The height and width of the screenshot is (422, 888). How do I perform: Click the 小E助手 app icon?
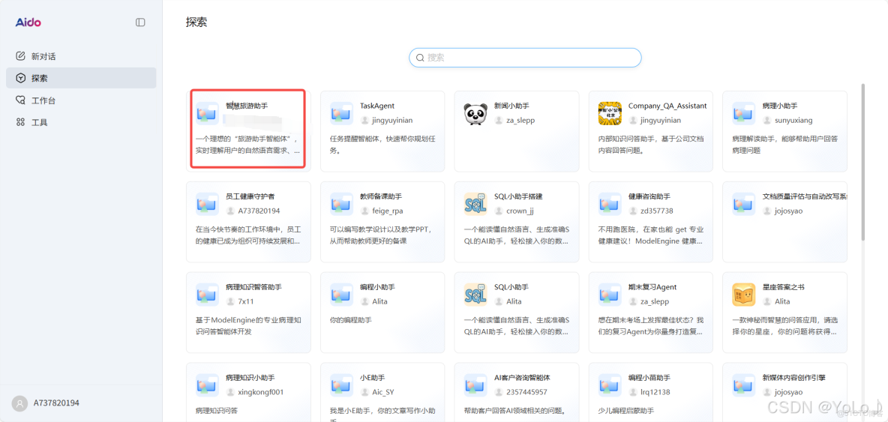tap(341, 385)
